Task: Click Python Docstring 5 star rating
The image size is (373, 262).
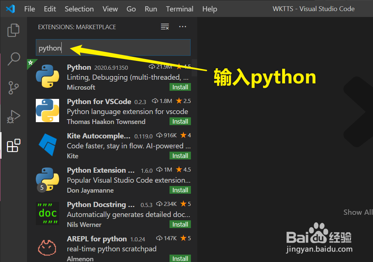Action: coord(185,204)
